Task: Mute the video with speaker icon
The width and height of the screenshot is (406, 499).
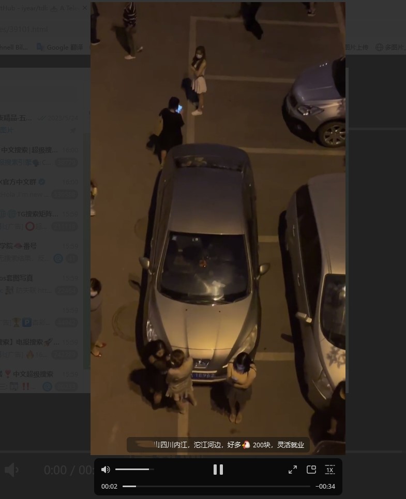Action: click(106, 469)
